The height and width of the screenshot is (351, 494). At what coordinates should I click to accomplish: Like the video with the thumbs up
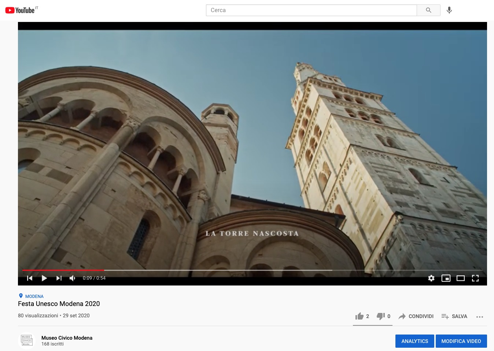(x=360, y=316)
